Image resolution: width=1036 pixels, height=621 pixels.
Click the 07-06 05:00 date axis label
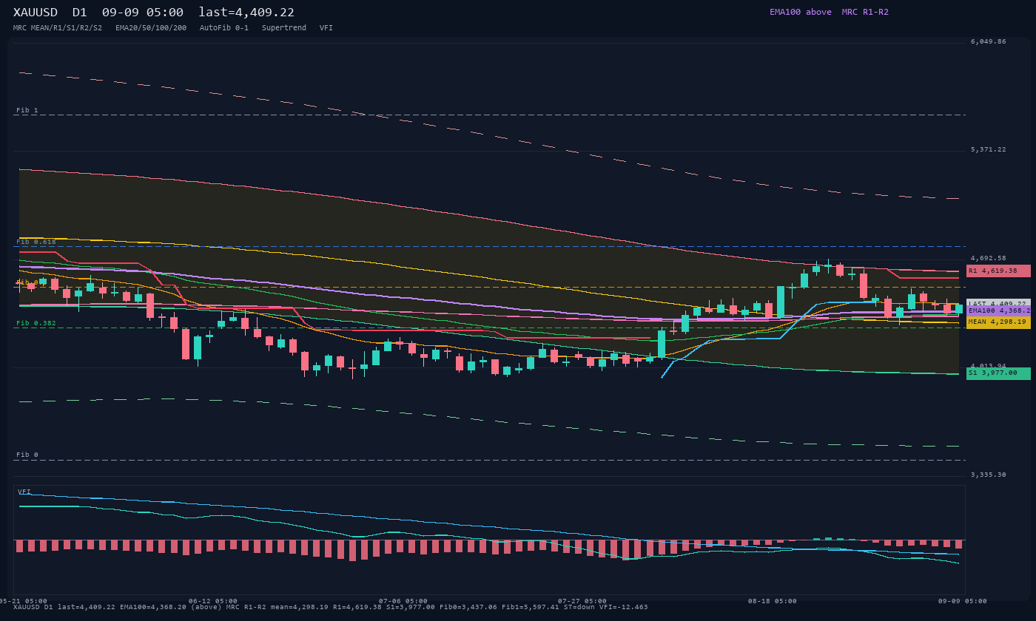[x=403, y=602]
